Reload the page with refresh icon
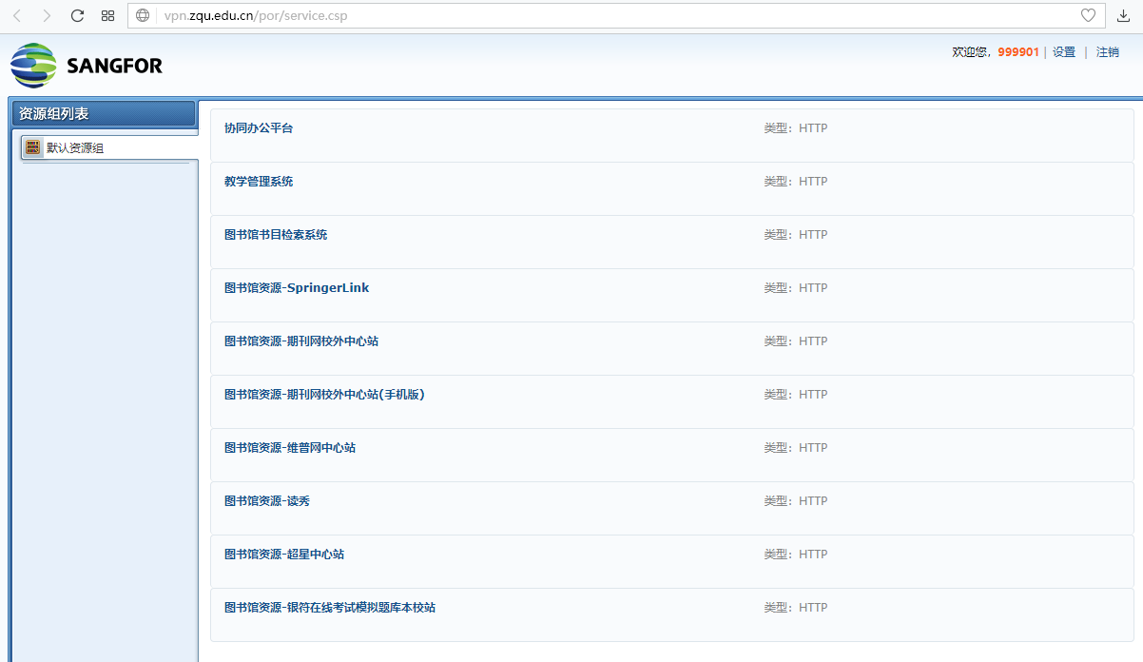The width and height of the screenshot is (1143, 662). (78, 15)
